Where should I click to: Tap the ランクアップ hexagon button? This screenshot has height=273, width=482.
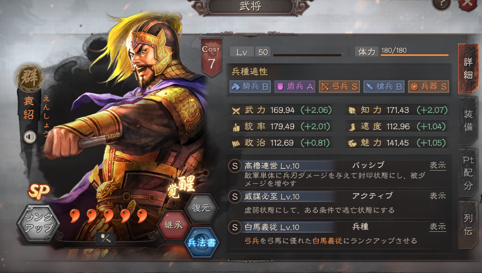coord(39,222)
